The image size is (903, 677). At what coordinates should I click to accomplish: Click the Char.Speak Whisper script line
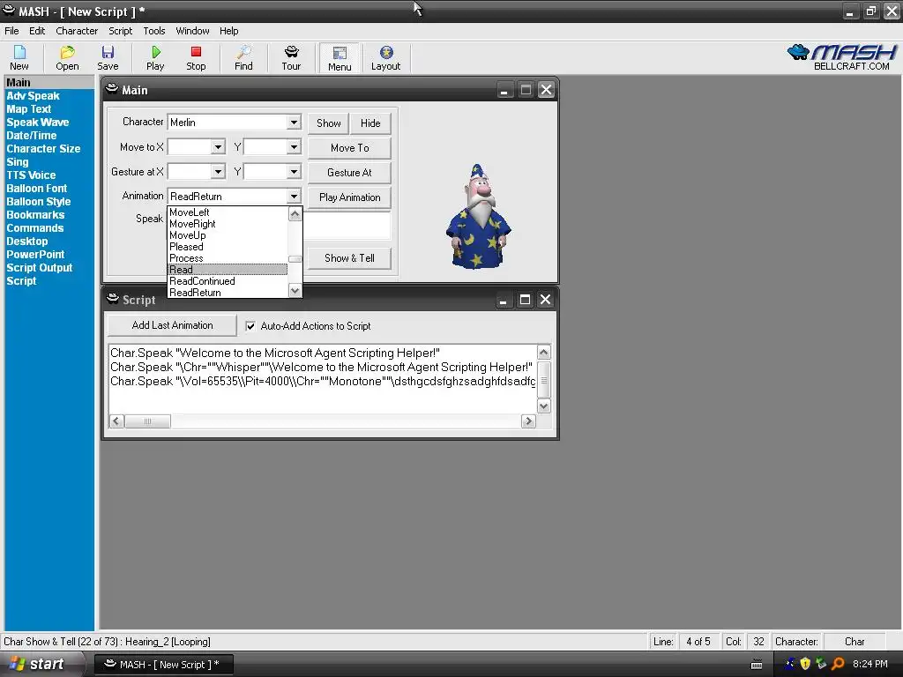[321, 368]
